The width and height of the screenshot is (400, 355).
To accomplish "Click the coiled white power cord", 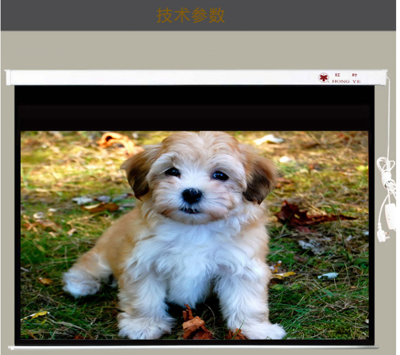I will (x=387, y=199).
